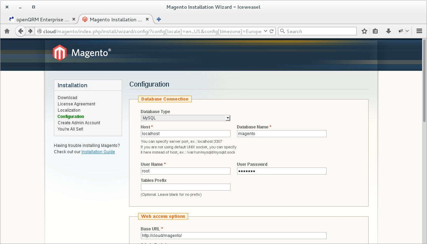Open the Database Type MySQL dropdown
427x244 pixels.
(185, 118)
